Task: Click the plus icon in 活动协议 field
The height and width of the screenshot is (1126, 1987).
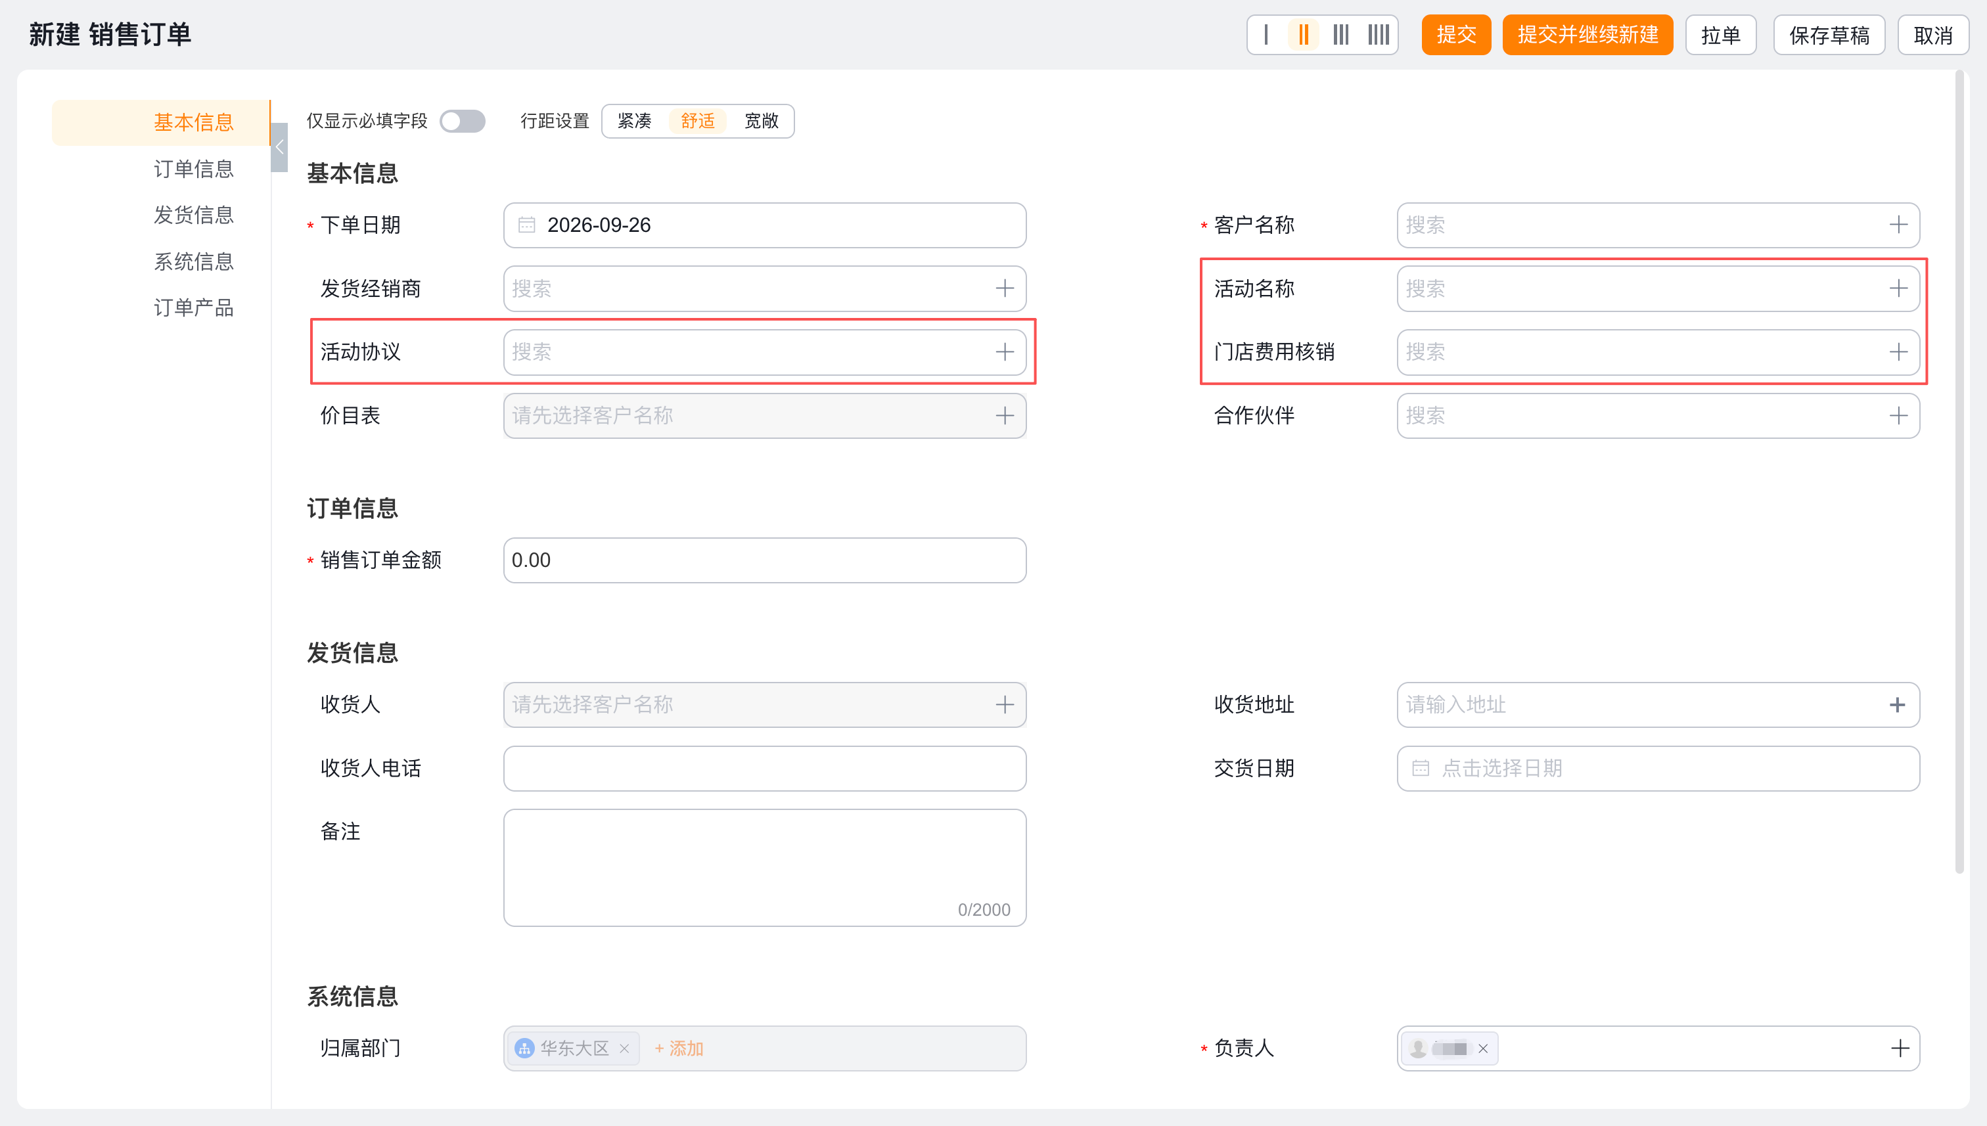Action: [1005, 352]
